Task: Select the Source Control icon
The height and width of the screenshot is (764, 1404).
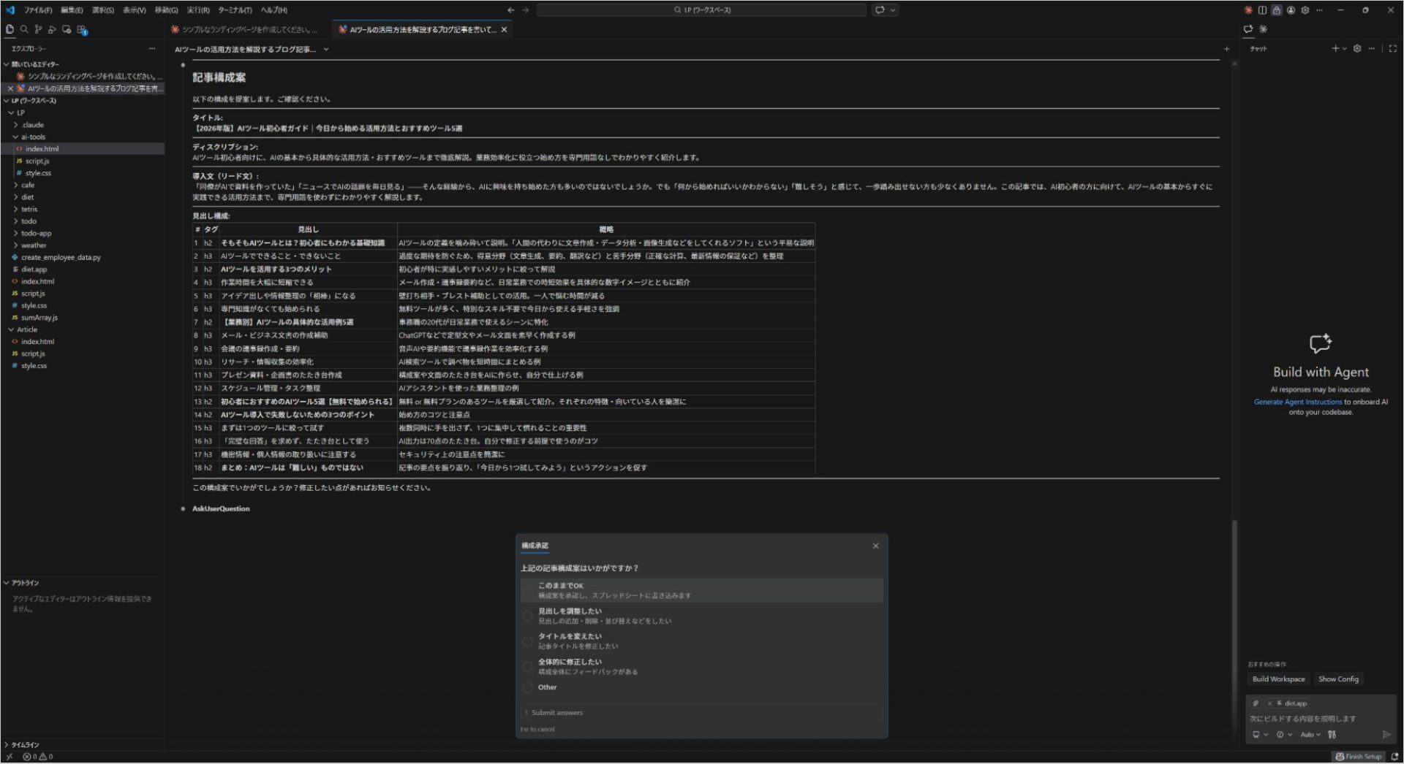Action: (39, 30)
